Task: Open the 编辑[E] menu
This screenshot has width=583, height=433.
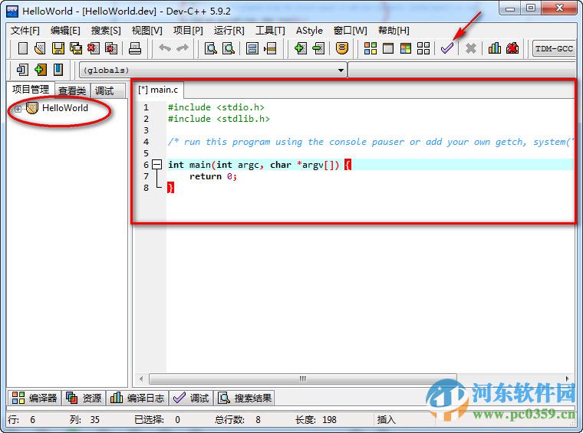Action: click(65, 31)
